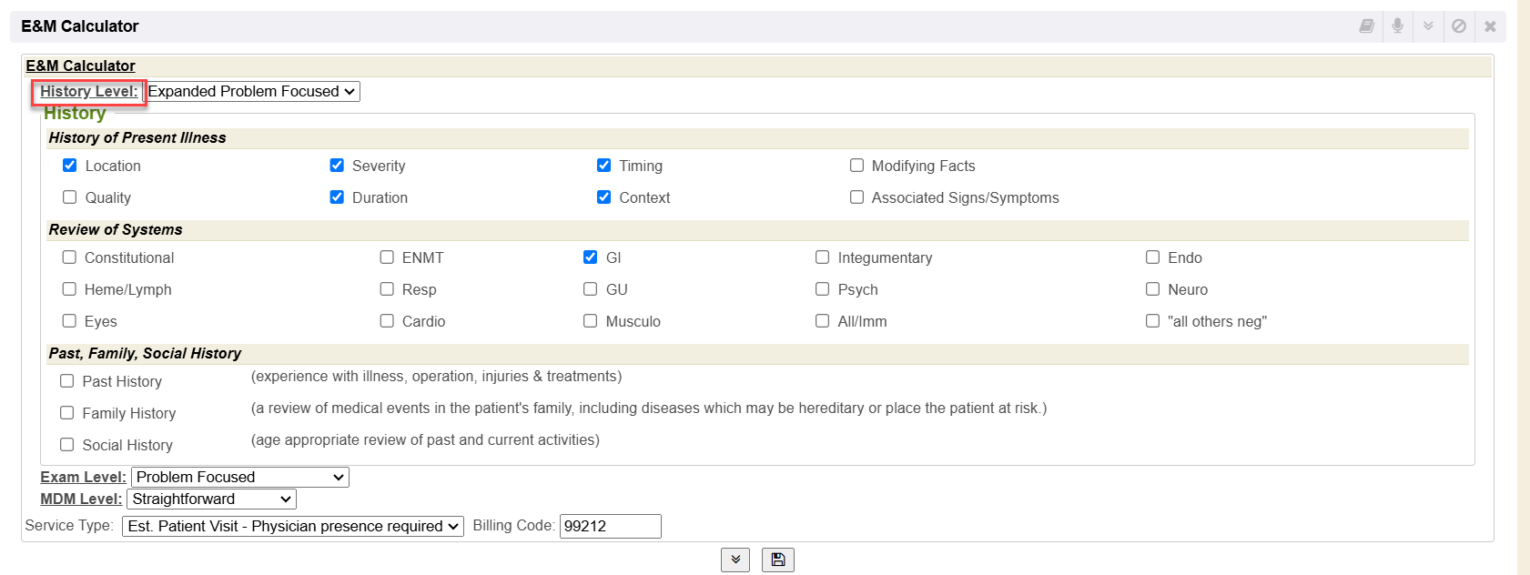The image size is (1530, 575).
Task: Check the Quality checkbox
Action: click(70, 197)
